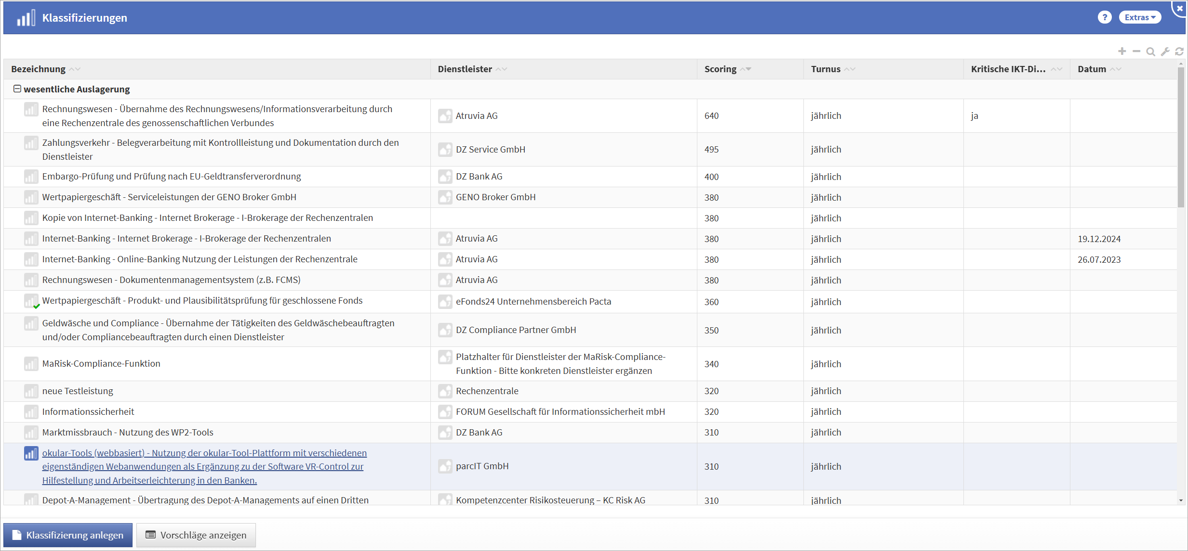Screen dimensions: 1188x551
Task: Click Klassifizierung anlegen button
Action: pos(68,535)
